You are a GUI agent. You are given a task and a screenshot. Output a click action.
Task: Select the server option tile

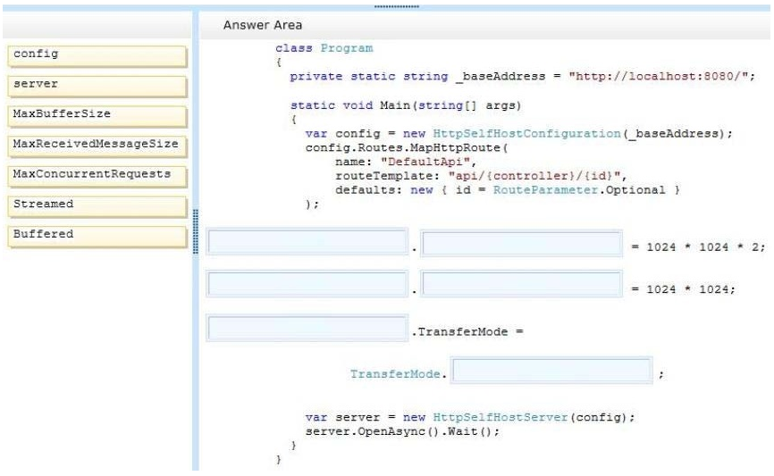97,86
